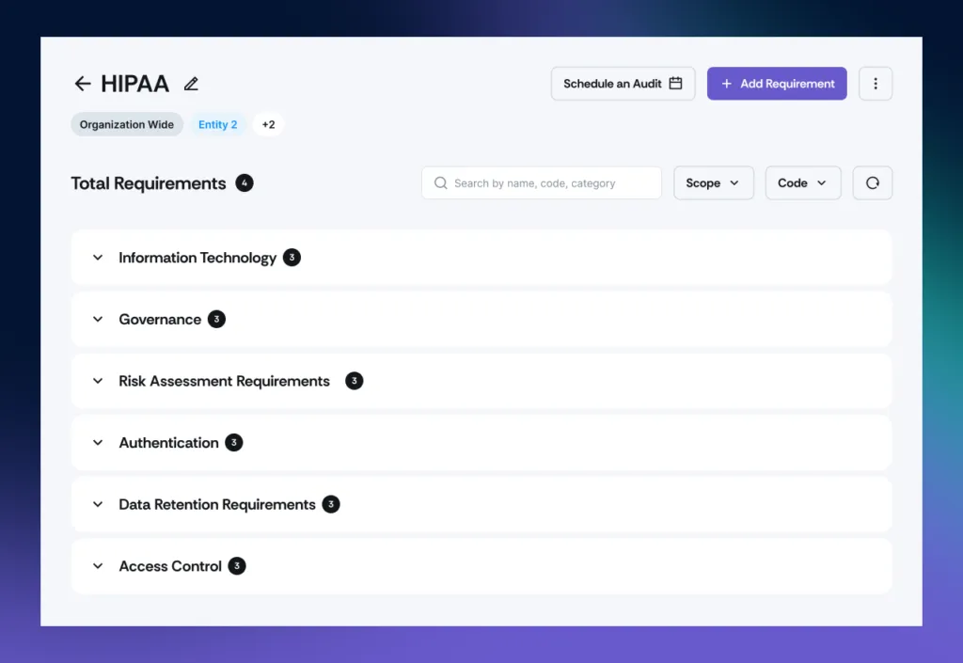Screen dimensions: 963x663
Task: Click the "Governance" row title
Action: click(160, 319)
